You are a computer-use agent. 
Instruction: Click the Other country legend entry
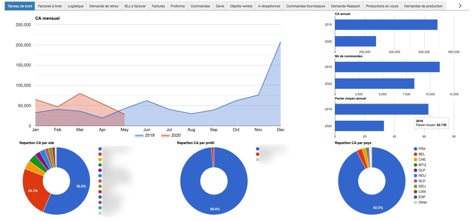[420, 202]
